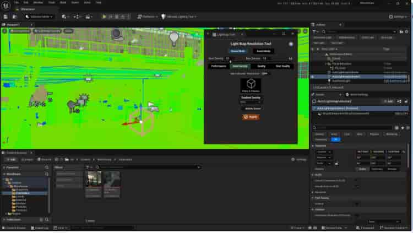Click the cube icon button in Light Map tool
Viewport: 413px width, 233px height.
click(251, 85)
